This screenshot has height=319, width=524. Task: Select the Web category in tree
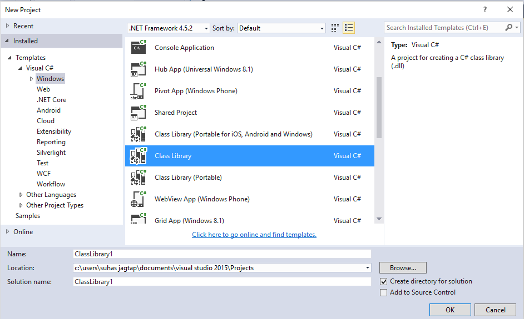(x=43, y=89)
